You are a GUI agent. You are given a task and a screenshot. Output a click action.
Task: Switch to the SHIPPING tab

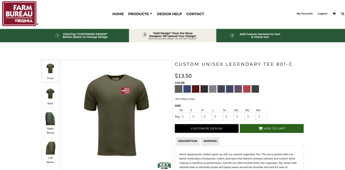pyautogui.click(x=210, y=141)
